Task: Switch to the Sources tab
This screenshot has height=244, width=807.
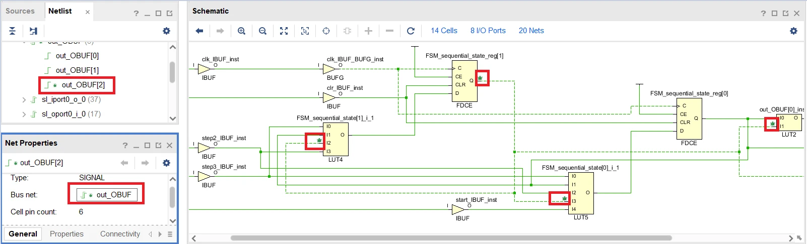Action: 20,11
